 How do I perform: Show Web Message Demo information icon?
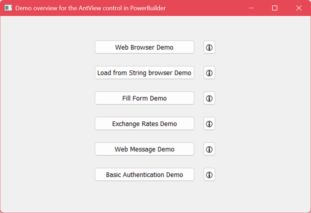click(x=209, y=149)
